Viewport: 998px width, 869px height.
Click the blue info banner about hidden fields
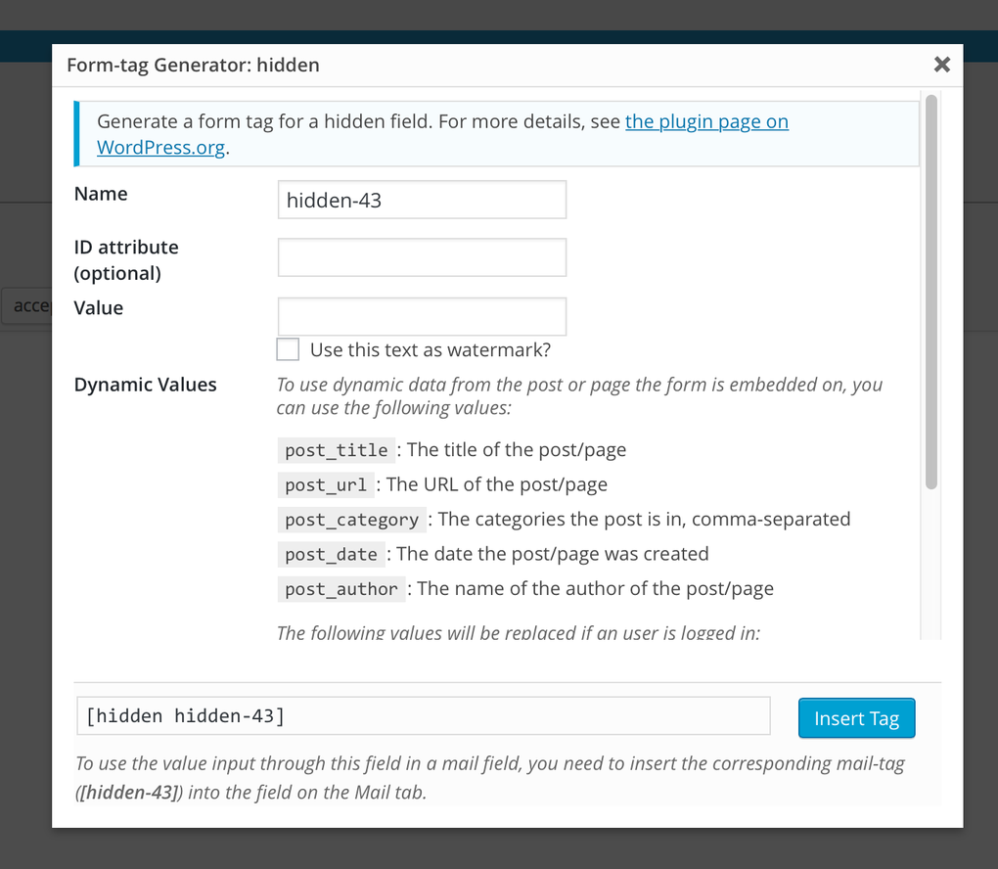(x=494, y=134)
